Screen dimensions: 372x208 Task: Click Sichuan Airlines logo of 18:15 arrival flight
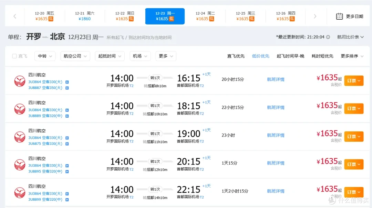point(20,109)
